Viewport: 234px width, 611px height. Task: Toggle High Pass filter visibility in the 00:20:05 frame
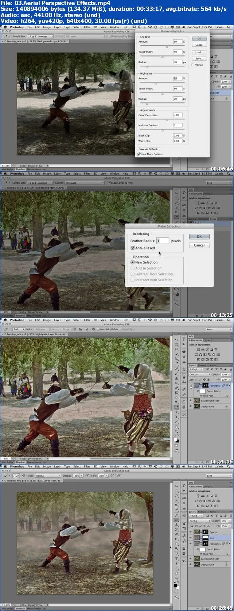click(201, 396)
